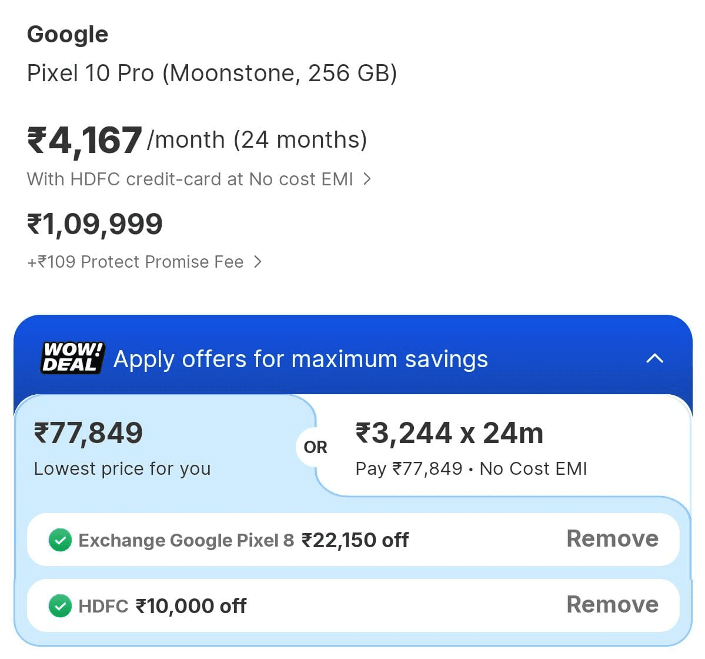
Task: Open the HDFC credit-card No cost EMI link
Action: pos(190,179)
